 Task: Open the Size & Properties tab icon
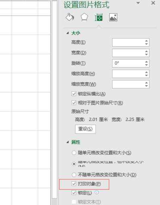tap(99, 17)
